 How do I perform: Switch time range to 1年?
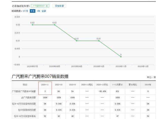coord(38,11)
